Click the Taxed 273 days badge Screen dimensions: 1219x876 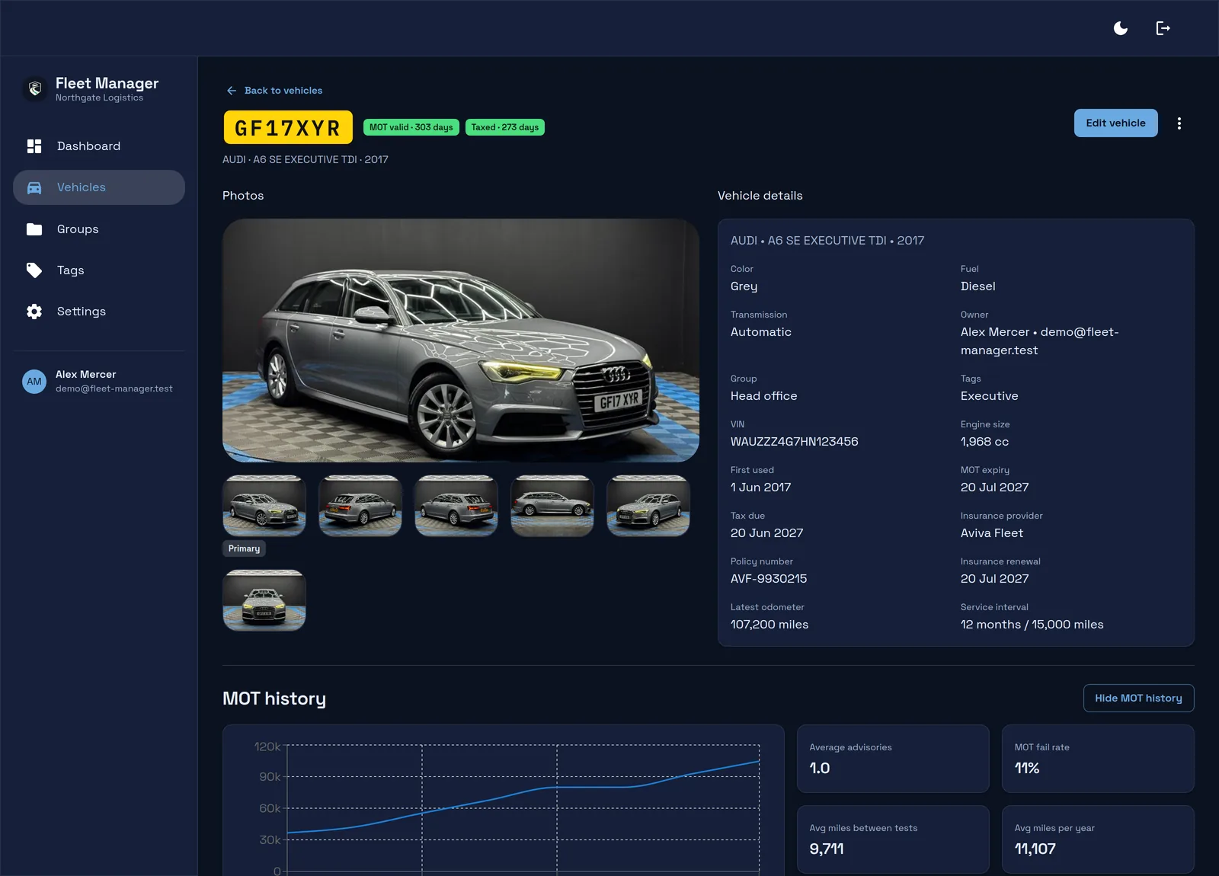pos(504,127)
